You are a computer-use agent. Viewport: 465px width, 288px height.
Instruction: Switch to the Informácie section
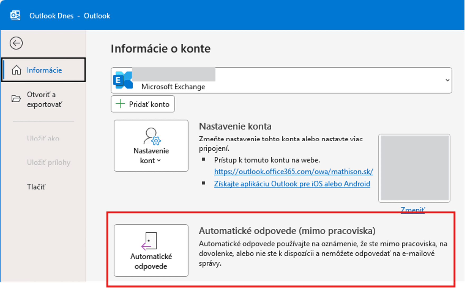pyautogui.click(x=44, y=70)
